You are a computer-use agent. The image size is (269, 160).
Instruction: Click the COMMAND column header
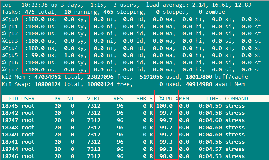[x=236, y=98]
